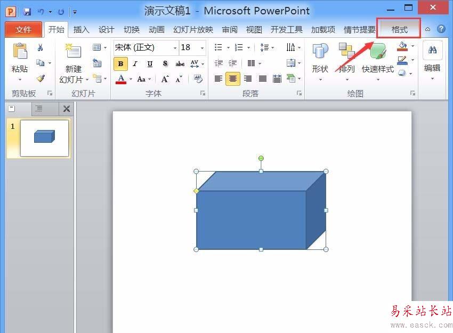Expand the Change Case Aa dropdown
This screenshot has height=333, width=453.
click(x=150, y=79)
